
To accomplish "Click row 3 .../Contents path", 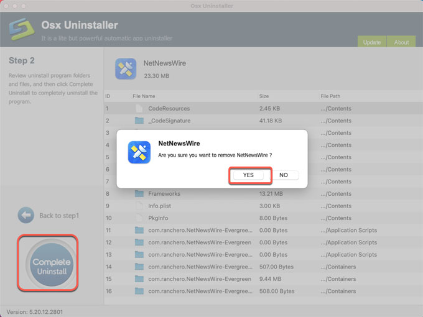I will pos(336,132).
